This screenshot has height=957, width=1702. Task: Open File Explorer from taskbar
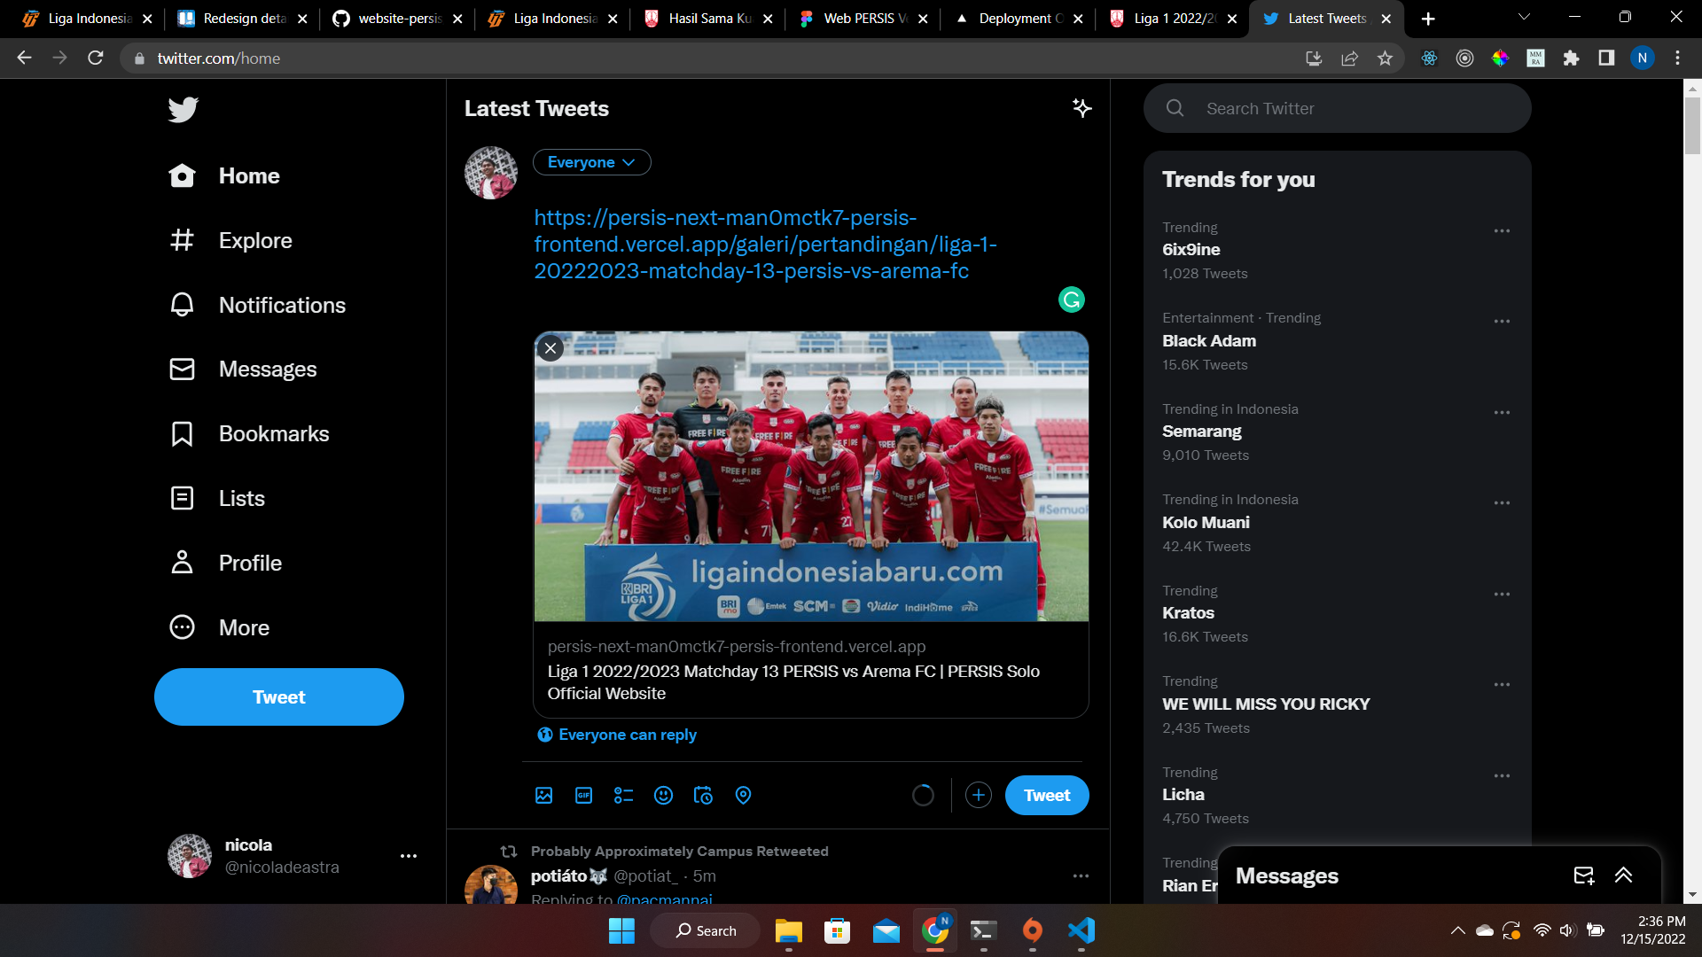pos(788,930)
